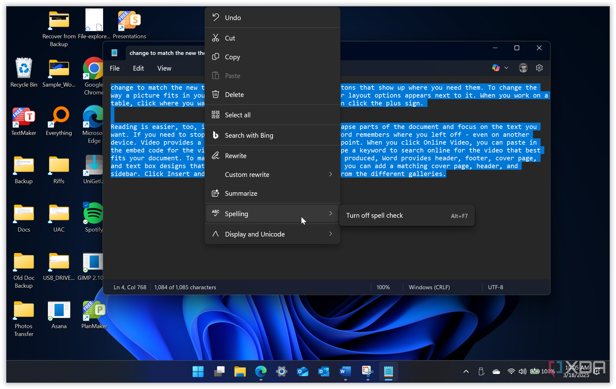The width and height of the screenshot is (616, 389).
Task: Select the Old Doc Backup folder
Action: pos(24,270)
